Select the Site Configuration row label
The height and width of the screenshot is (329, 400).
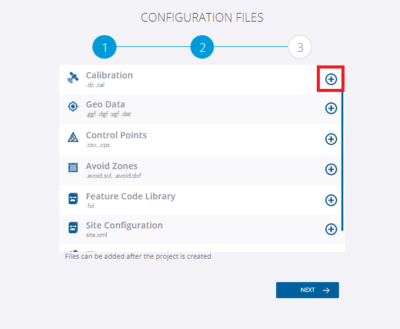[x=124, y=225]
